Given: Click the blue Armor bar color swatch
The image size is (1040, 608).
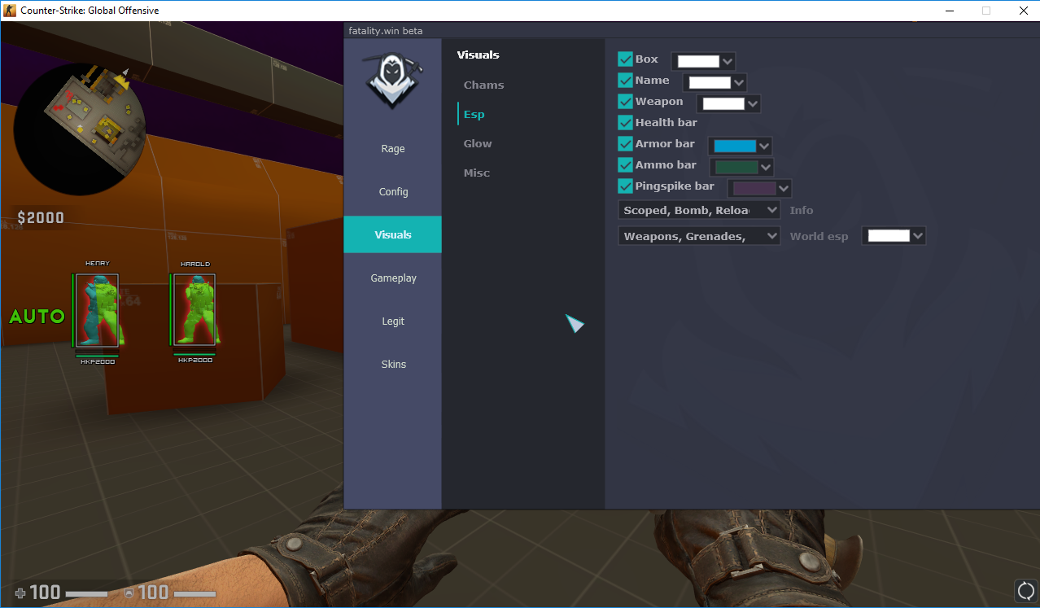Looking at the screenshot, I should click(735, 146).
